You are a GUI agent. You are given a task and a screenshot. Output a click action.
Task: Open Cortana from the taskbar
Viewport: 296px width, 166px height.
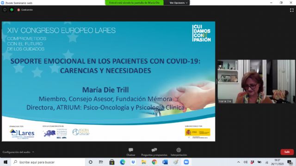tap(91, 162)
